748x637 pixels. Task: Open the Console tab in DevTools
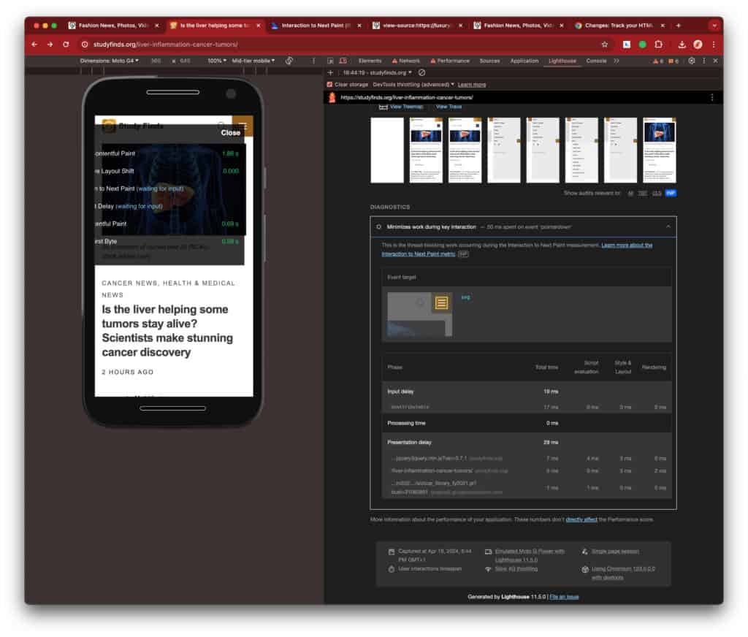596,61
